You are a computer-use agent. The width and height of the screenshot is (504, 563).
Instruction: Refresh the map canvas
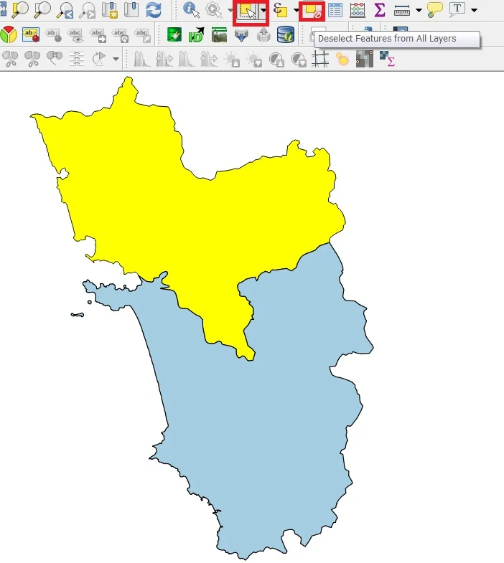tap(154, 10)
